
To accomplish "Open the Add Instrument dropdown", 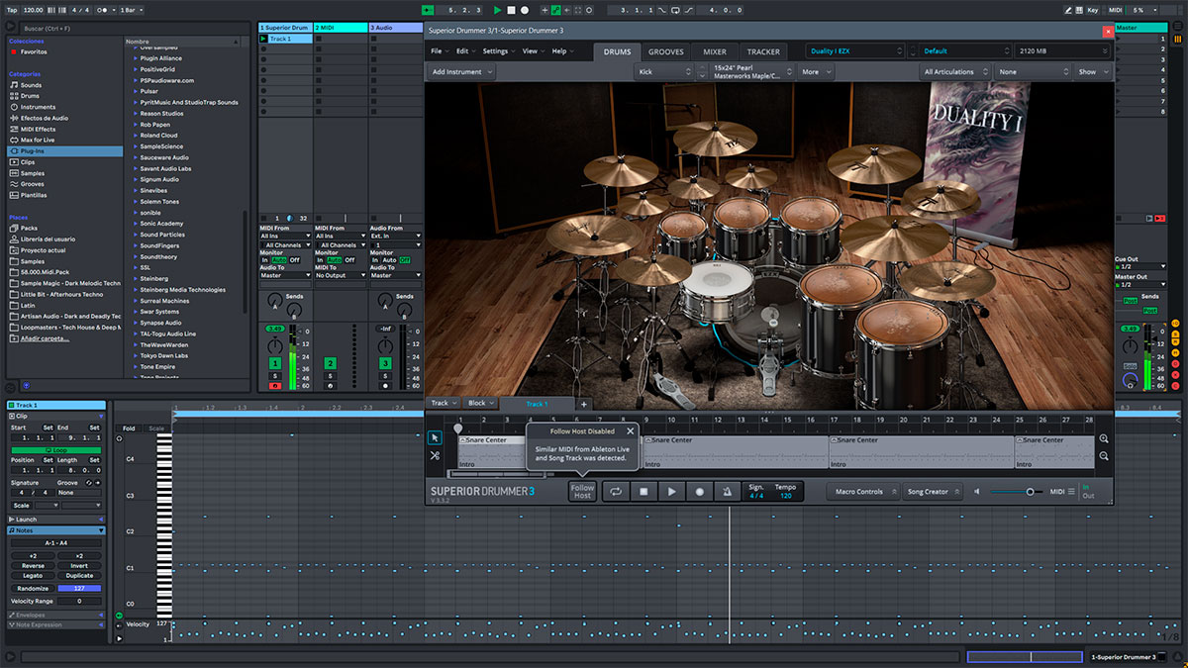I will coord(461,72).
